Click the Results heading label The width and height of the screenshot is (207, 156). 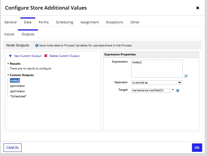point(15,64)
